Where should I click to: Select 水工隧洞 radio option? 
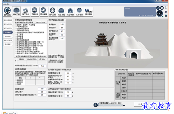click(x=19, y=34)
